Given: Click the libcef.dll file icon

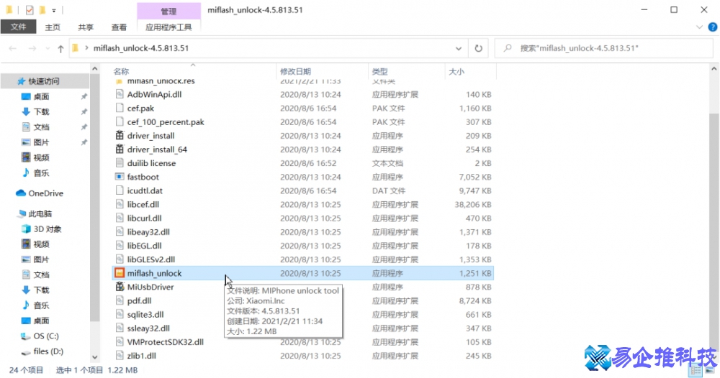Looking at the screenshot, I should (120, 204).
